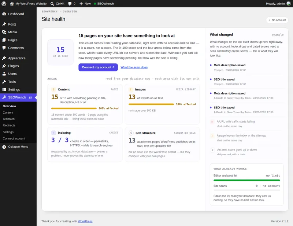Open the Plugins menu item

pyautogui.click(x=18, y=66)
